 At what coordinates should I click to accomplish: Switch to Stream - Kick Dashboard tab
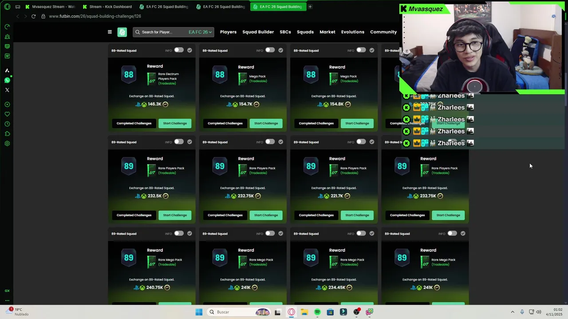pos(107,7)
